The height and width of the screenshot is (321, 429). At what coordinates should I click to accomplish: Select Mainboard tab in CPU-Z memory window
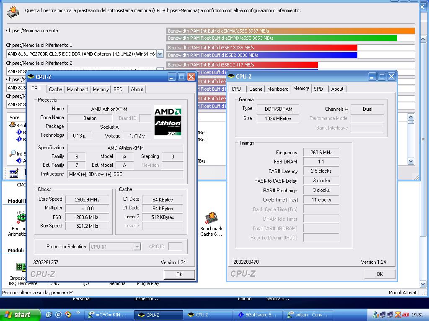(278, 89)
